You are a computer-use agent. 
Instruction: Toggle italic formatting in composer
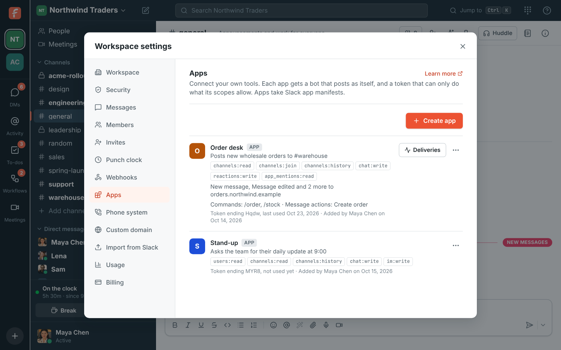click(188, 325)
